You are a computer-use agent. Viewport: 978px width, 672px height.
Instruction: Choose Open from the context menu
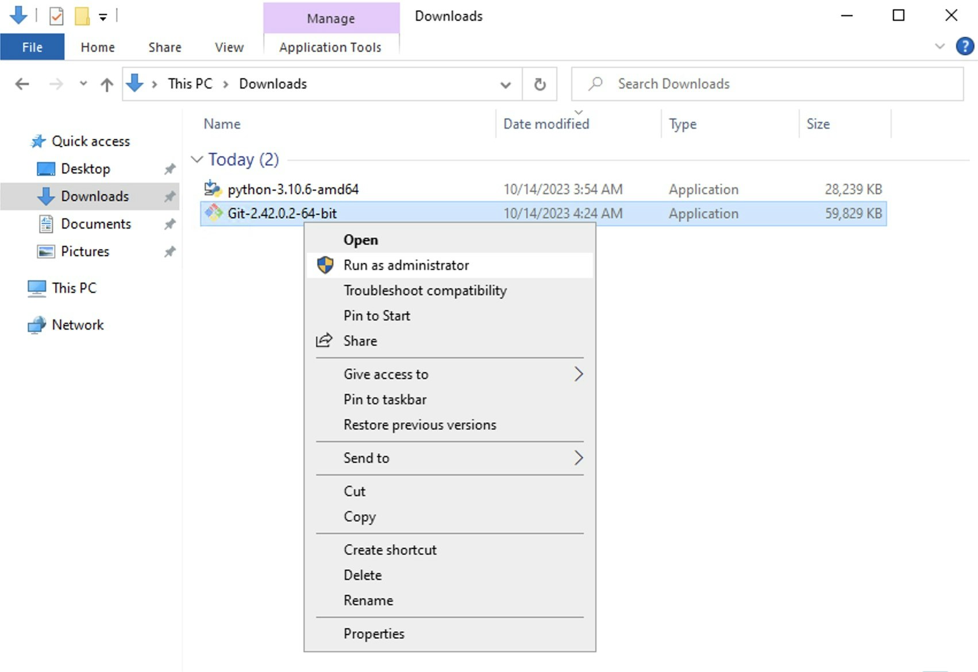point(450,240)
